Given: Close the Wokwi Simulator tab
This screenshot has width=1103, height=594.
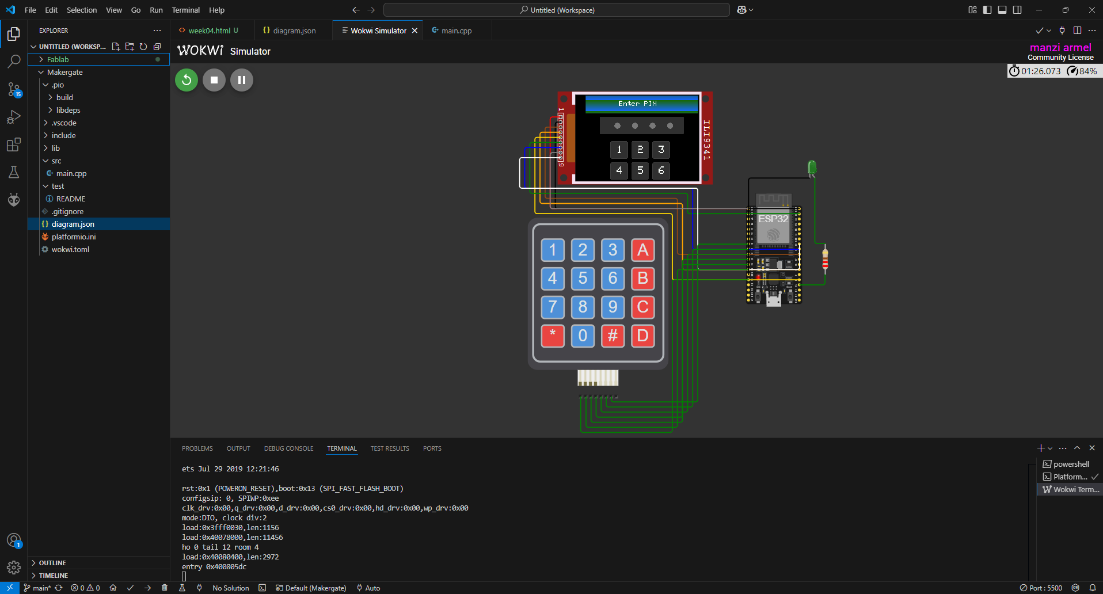Looking at the screenshot, I should pos(414,31).
